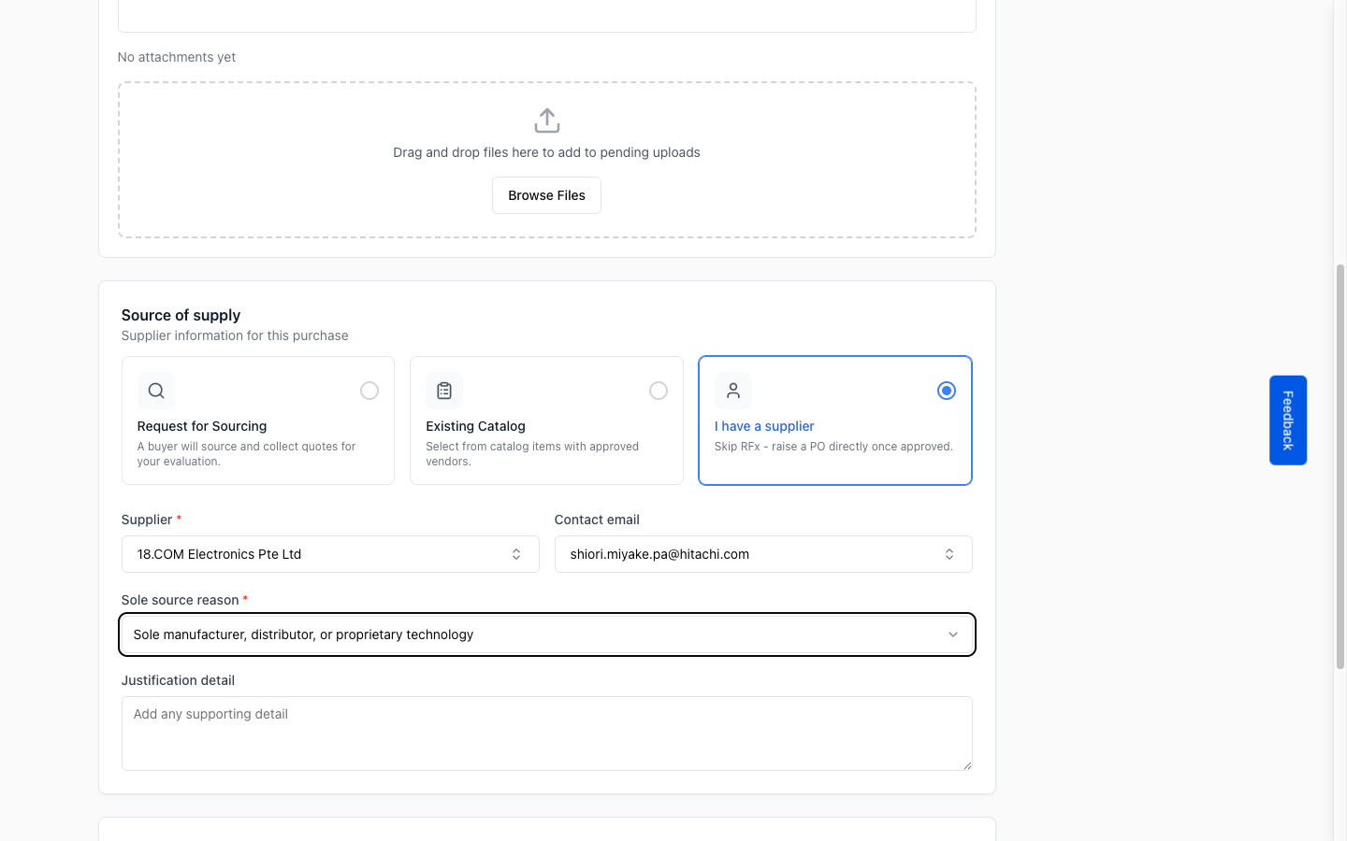Click the Justification detail text area
The image size is (1347, 841).
point(547,734)
